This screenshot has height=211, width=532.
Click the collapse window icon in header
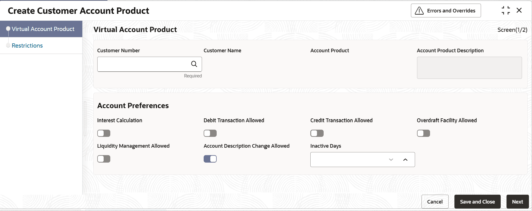(x=506, y=11)
